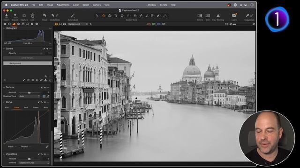The width and height of the screenshot is (300, 168).
Task: Collapse the Curve panel
Action: click(x=4, y=102)
